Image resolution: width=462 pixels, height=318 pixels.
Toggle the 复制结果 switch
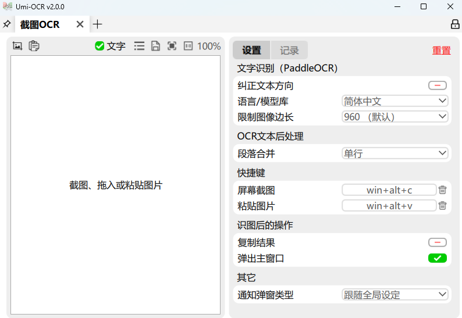point(437,242)
